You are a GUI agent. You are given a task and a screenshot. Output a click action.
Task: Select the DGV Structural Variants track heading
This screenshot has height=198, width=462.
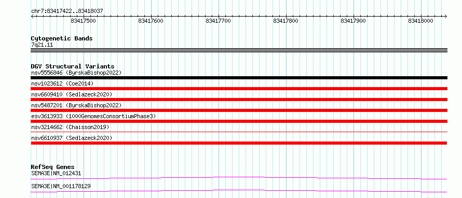(x=73, y=66)
